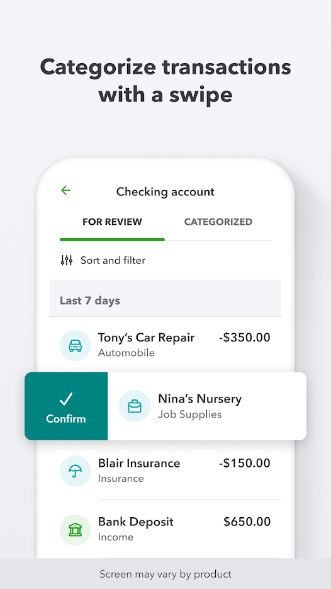The width and height of the screenshot is (331, 589).
Task: Open the Sort and filter options
Action: [x=113, y=260]
